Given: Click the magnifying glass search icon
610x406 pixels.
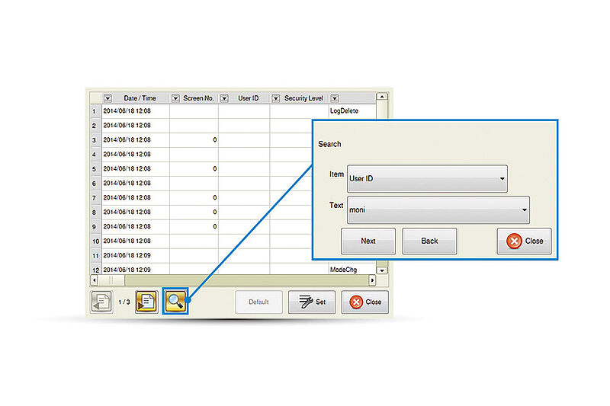Looking at the screenshot, I should (176, 302).
